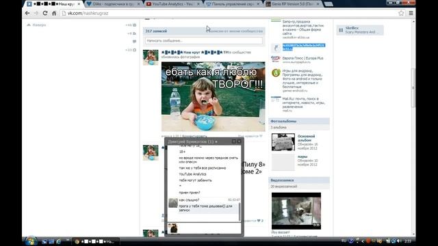Open the Windows Start button
This screenshot has width=438, height=246.
pos(31,241)
